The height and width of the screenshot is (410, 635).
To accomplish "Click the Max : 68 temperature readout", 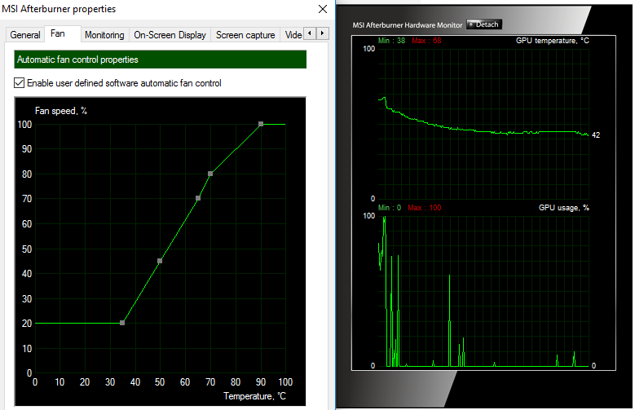I will tap(426, 41).
